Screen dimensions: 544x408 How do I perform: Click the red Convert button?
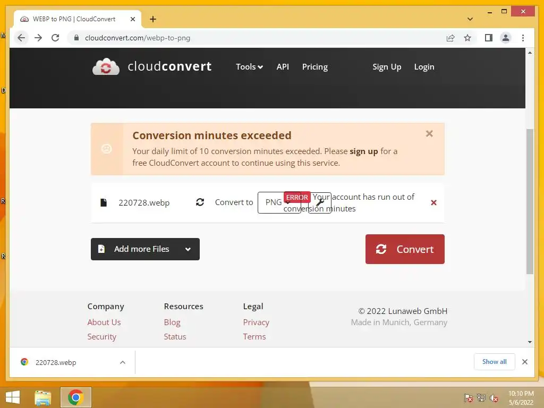pyautogui.click(x=405, y=249)
